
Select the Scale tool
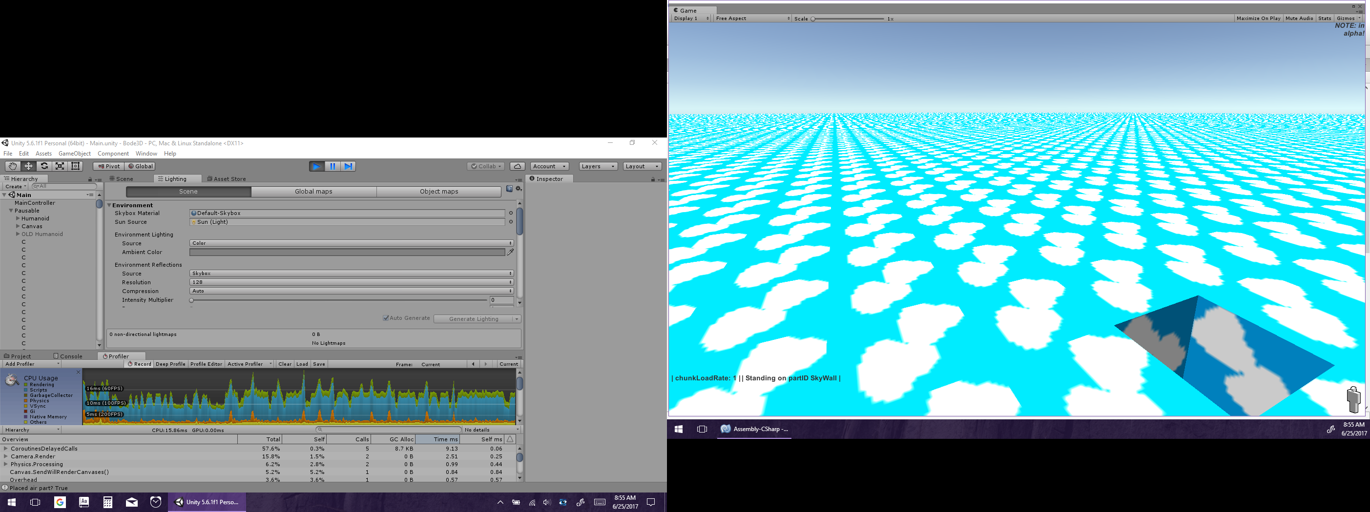click(x=60, y=166)
